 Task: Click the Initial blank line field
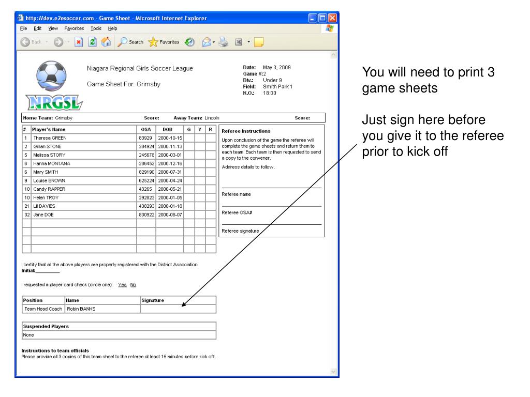tap(48, 271)
